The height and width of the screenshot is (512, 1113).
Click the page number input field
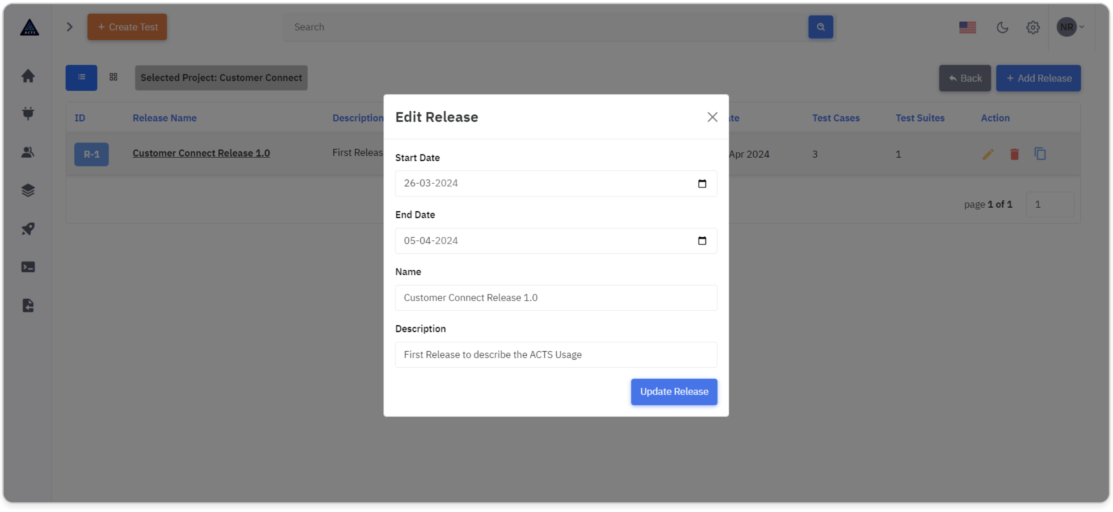pyautogui.click(x=1050, y=205)
